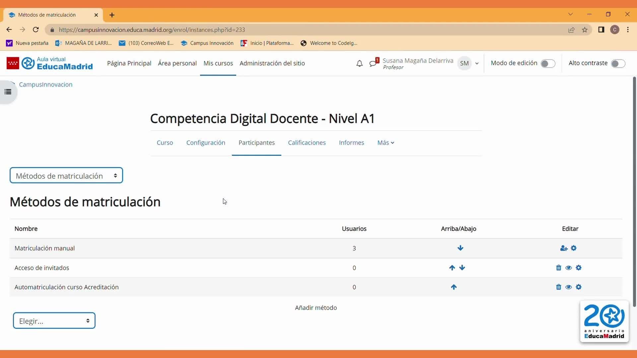Click the enrol users icon for Matriculación manual
The height and width of the screenshot is (358, 637).
tap(564, 248)
